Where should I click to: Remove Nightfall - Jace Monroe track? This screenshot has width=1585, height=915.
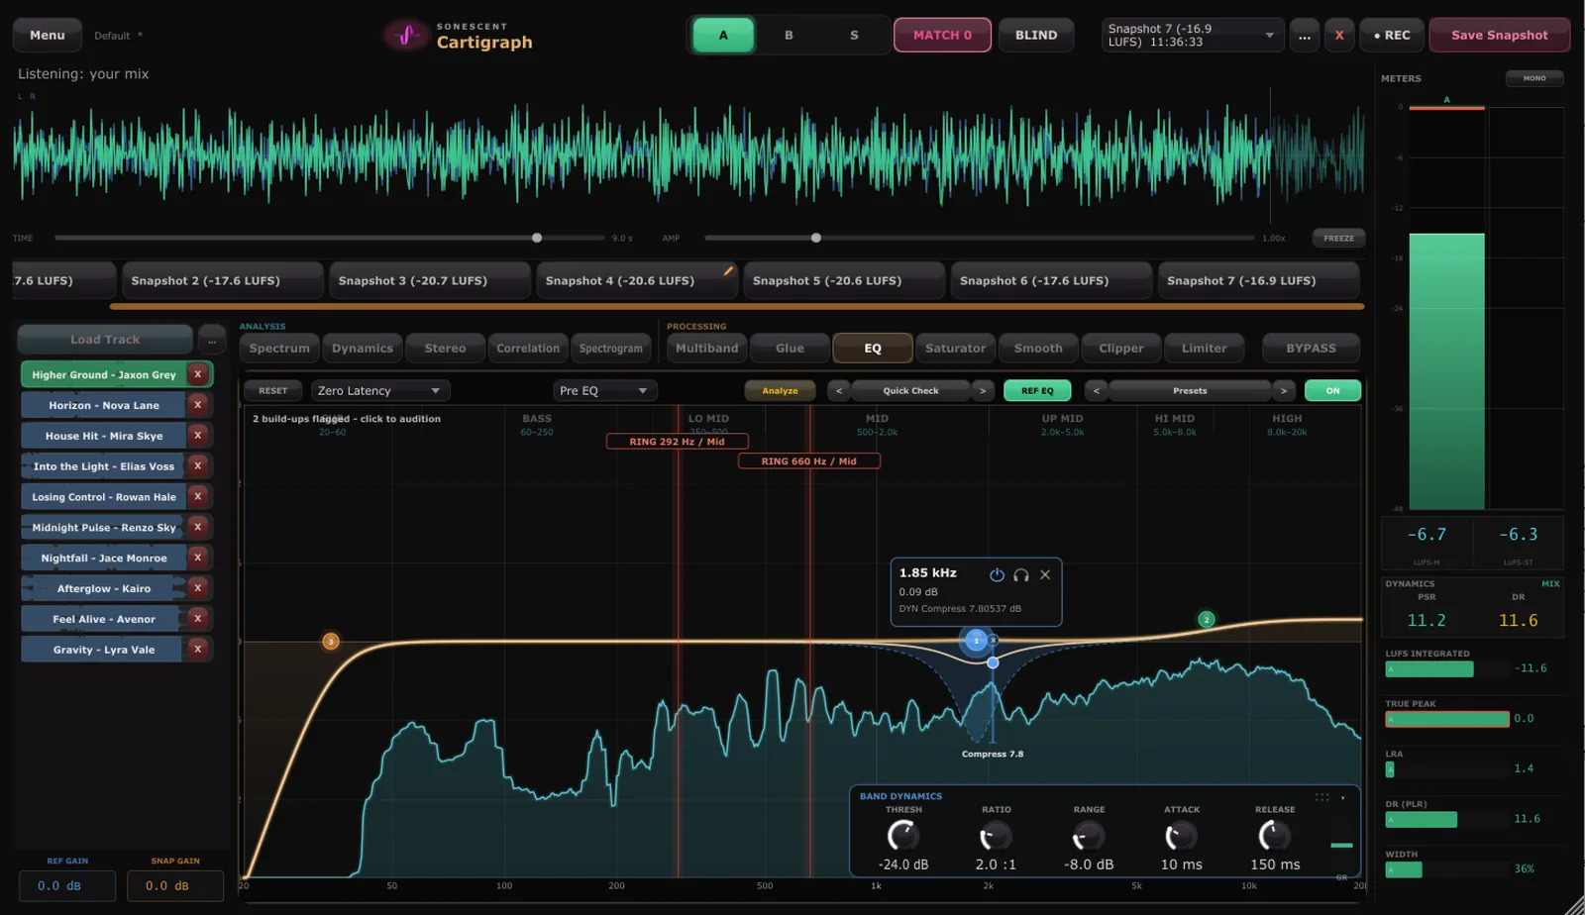pyautogui.click(x=198, y=558)
